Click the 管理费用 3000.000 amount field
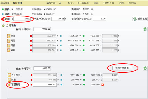 tap(45, 84)
